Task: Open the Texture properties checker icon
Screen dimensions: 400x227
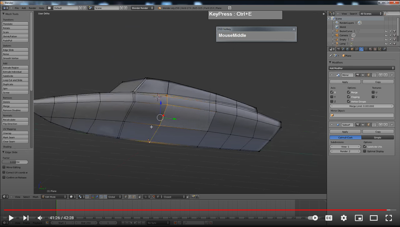Action: click(375, 49)
